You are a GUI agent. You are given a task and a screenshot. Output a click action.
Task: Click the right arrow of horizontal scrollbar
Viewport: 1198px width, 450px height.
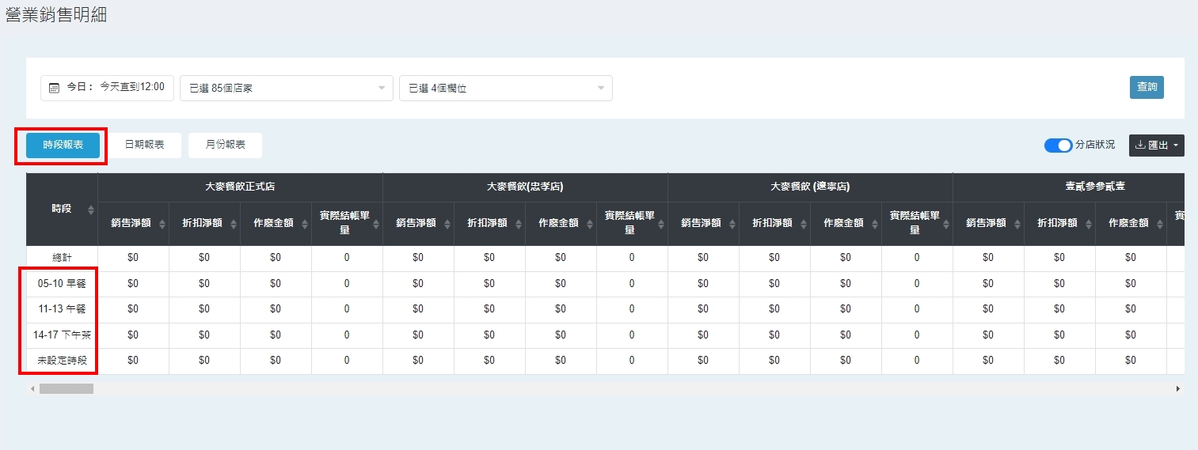click(x=1178, y=389)
